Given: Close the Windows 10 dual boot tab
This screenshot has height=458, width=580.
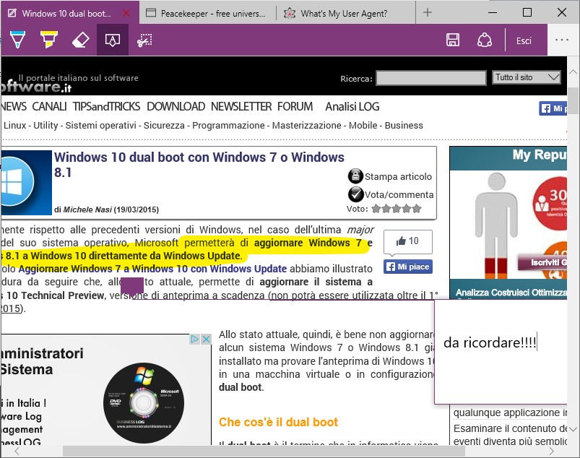Looking at the screenshot, I should tap(126, 13).
